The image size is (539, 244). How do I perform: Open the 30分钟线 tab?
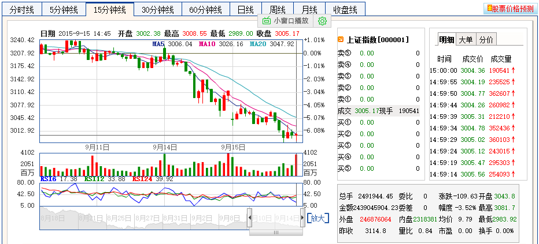(x=158, y=9)
